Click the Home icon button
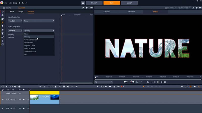Image resolution: width=202 pixels, height=113 pixels. pyautogui.click(x=83, y=3)
